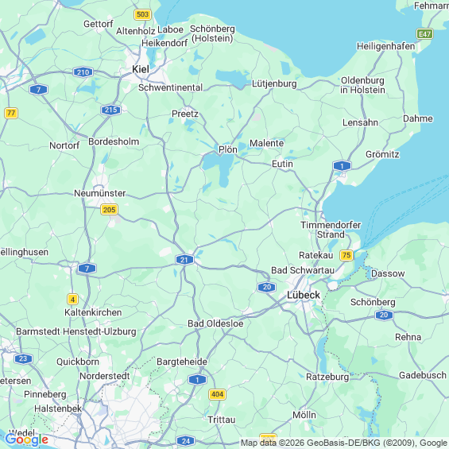Viewport: 449px width, 449px height.
Task: Click the green E47 route shield
Action: click(x=424, y=34)
